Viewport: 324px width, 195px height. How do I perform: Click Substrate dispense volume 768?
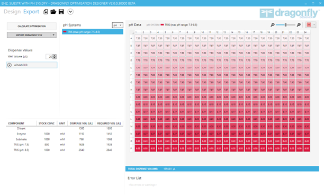pyautogui.click(x=82, y=139)
